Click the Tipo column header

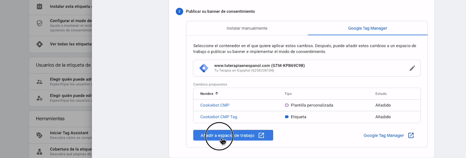pyautogui.click(x=288, y=94)
